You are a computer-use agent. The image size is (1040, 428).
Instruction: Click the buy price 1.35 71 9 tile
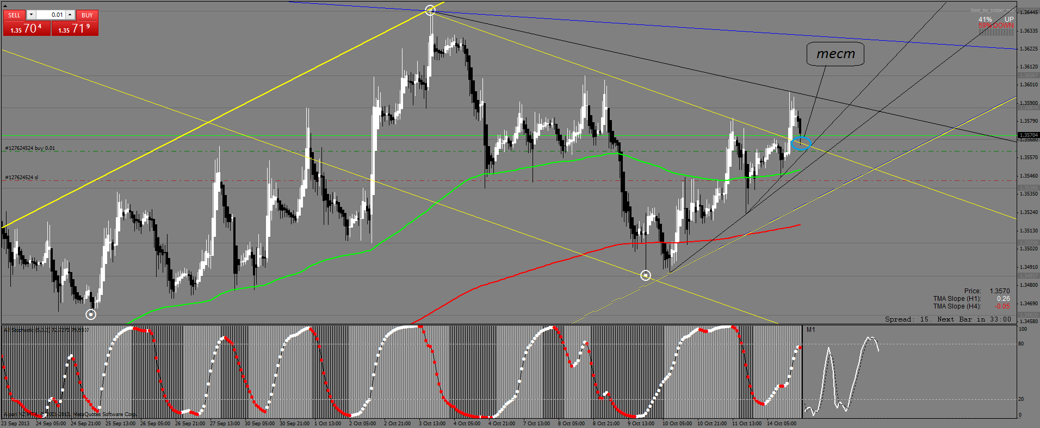coord(75,28)
